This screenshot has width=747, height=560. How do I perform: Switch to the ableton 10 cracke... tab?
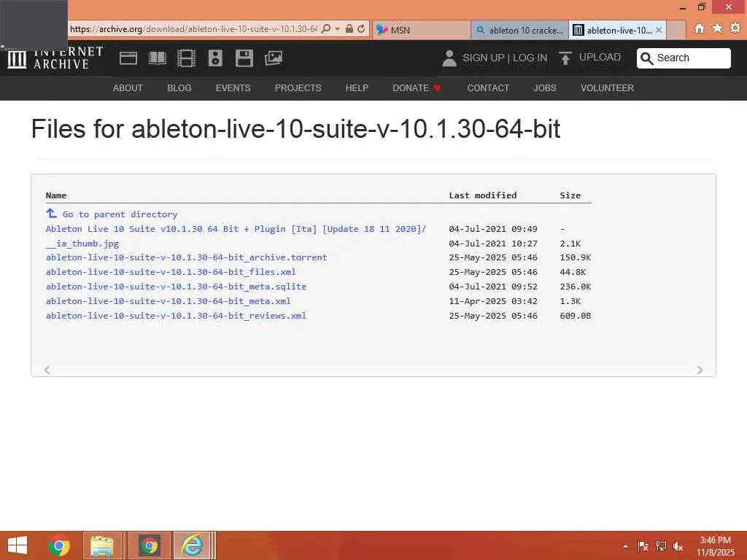click(519, 30)
